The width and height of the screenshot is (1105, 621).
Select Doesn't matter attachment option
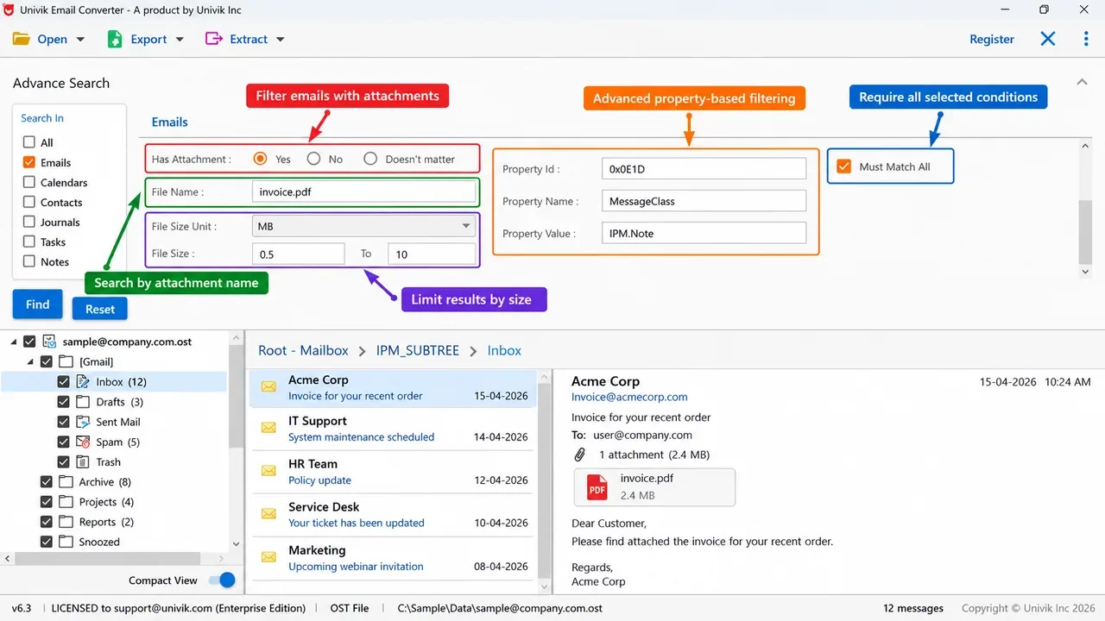[370, 159]
